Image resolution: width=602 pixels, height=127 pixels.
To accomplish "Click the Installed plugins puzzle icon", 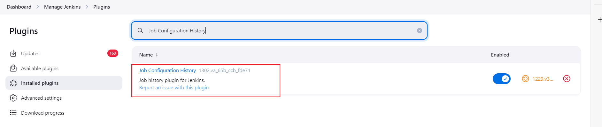I will click(13, 83).
